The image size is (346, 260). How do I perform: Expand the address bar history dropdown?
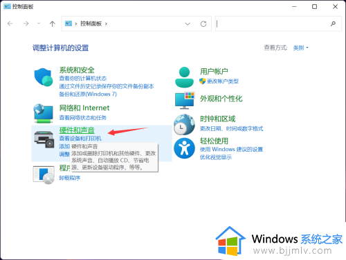[x=188, y=23]
